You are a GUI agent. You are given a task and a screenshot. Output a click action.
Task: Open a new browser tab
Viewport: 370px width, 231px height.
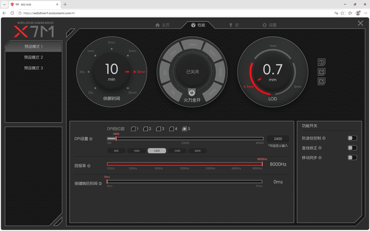tap(65, 4)
